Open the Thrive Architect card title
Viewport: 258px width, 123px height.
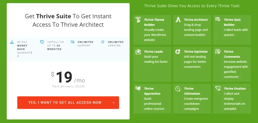tap(196, 20)
